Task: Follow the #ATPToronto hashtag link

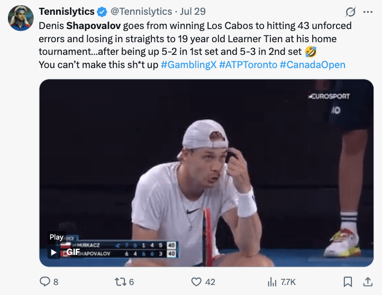Action: coord(248,65)
